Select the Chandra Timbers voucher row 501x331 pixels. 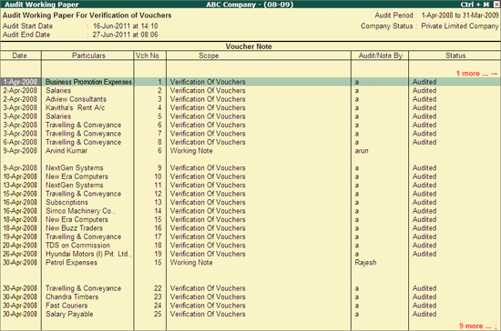(250, 296)
